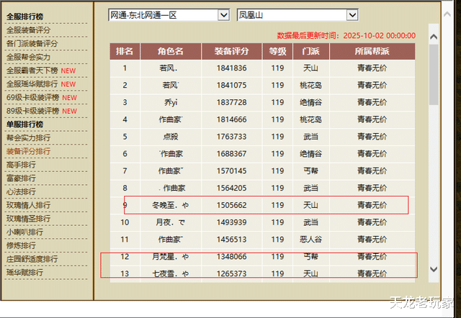Click the 等级 column header
The image size is (461, 318).
tap(277, 51)
